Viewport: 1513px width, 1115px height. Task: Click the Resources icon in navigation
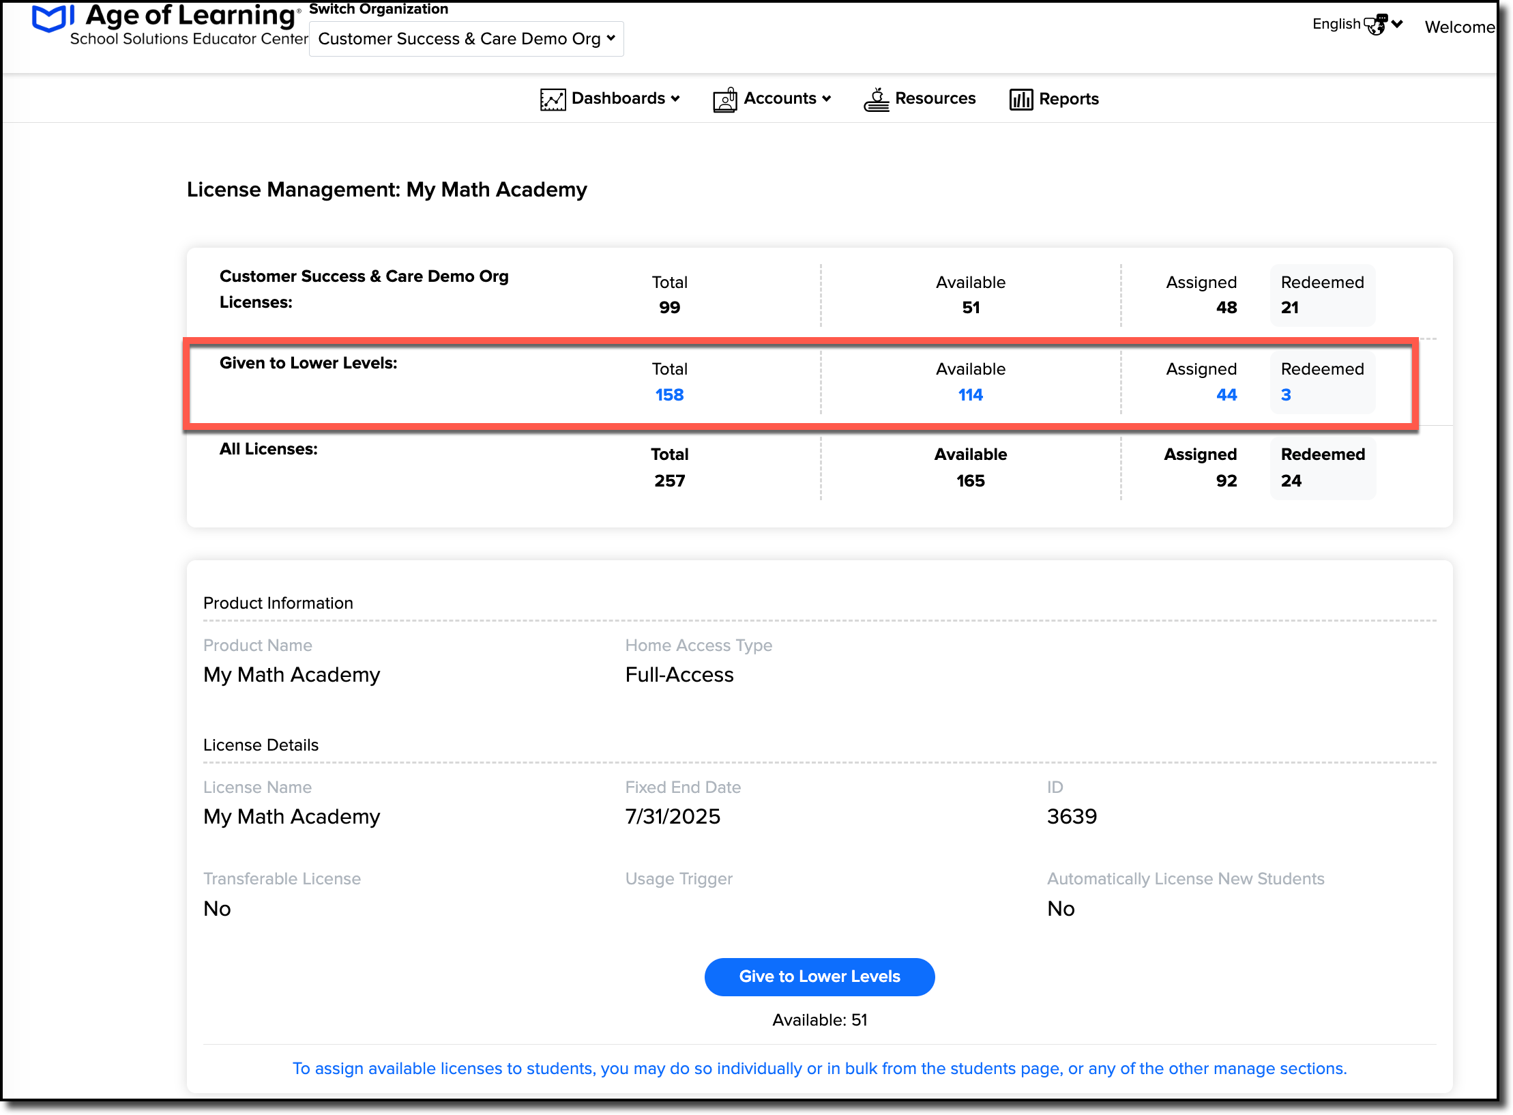click(877, 100)
